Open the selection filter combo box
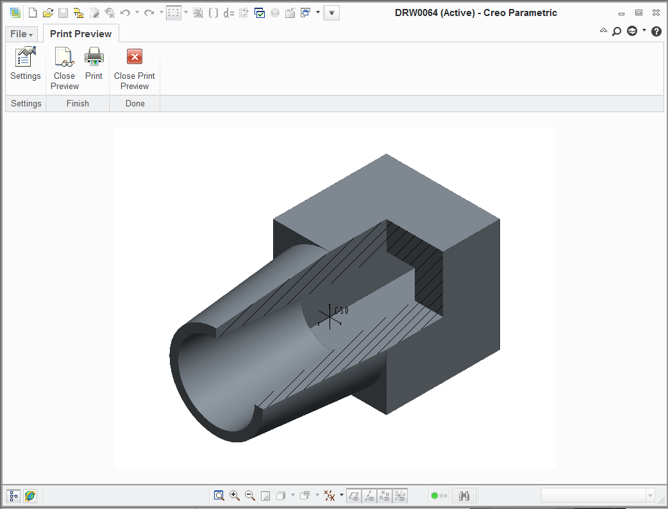Screen dimensions: 668x509 coord(598,496)
